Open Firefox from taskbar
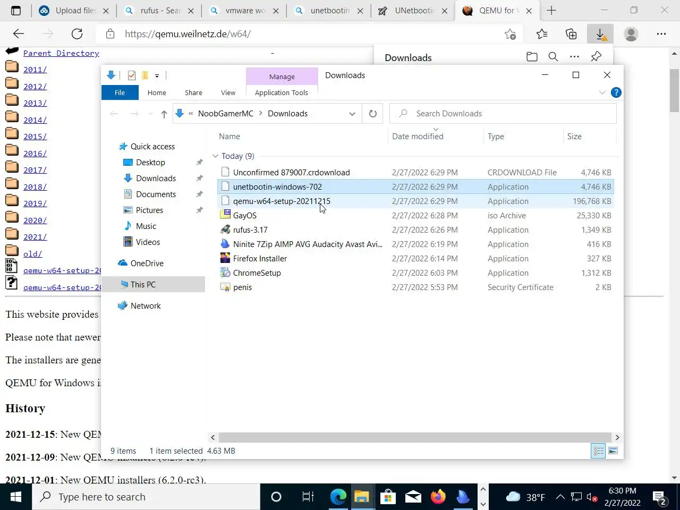Screen dimensions: 680x510 pyautogui.click(x=438, y=497)
